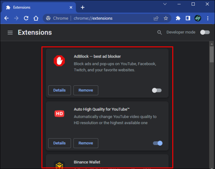Enable the Developer mode toggle
Viewport: 215px width, 169px height.
tap(205, 32)
